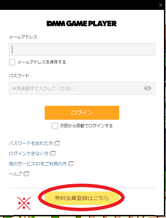The height and width of the screenshot is (218, 166).
Task: Click the pop-out icon beside 他のサービスIDをご利用の方
Action: (x=71, y=164)
